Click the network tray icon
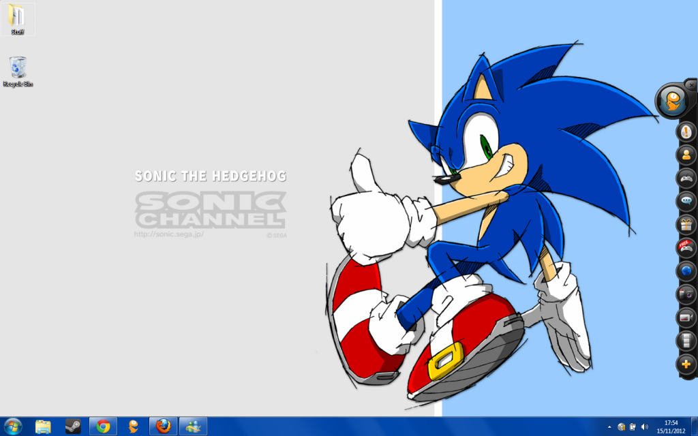This screenshot has width=698, height=436. pos(621,427)
